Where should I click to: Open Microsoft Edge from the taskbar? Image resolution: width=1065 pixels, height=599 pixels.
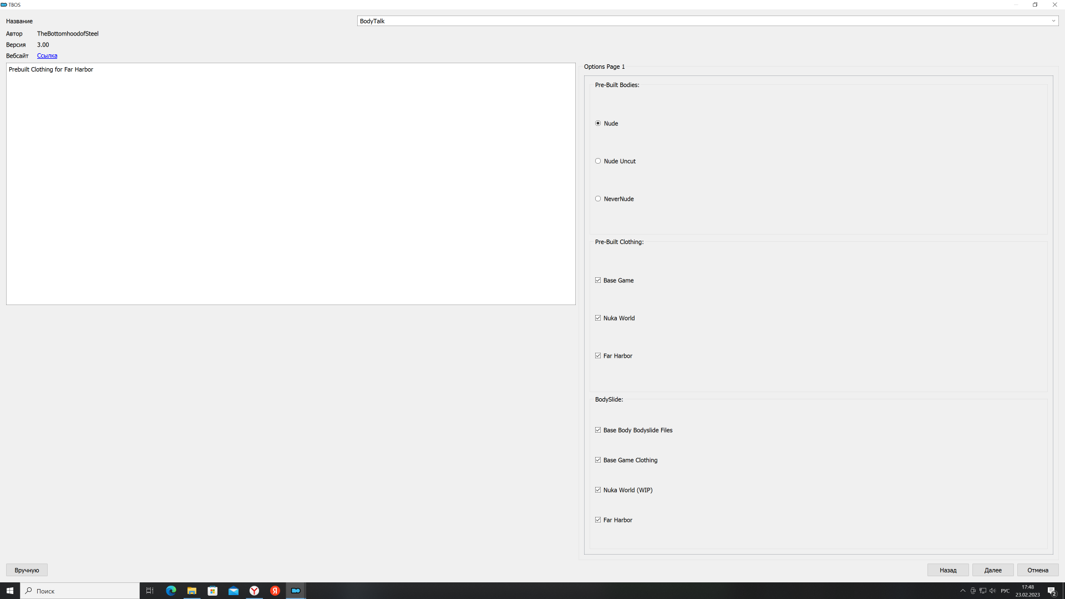pos(171,591)
